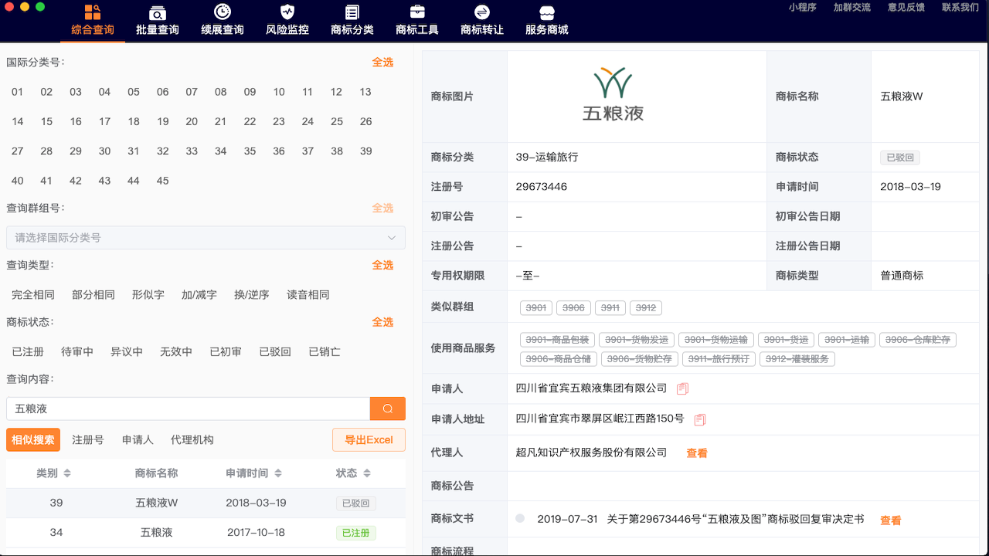Switch to the 注册号 search tab
Screen dimensions: 989x556
[90, 439]
